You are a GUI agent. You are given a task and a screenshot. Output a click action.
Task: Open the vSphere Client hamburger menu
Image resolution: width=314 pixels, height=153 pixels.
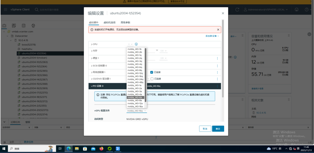(5, 10)
